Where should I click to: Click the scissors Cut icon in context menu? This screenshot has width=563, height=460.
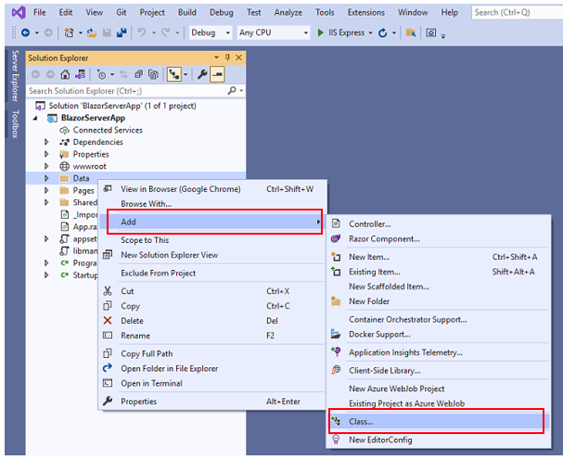108,291
